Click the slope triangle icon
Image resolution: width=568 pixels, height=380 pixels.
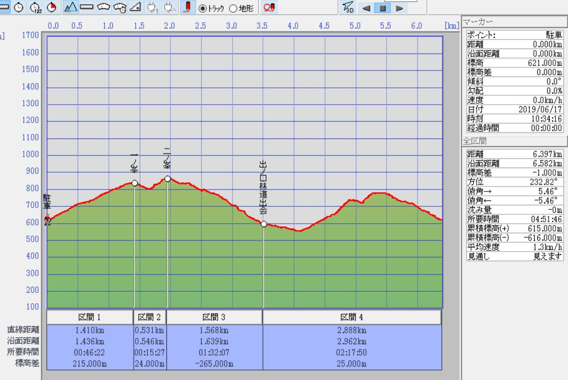[135, 7]
